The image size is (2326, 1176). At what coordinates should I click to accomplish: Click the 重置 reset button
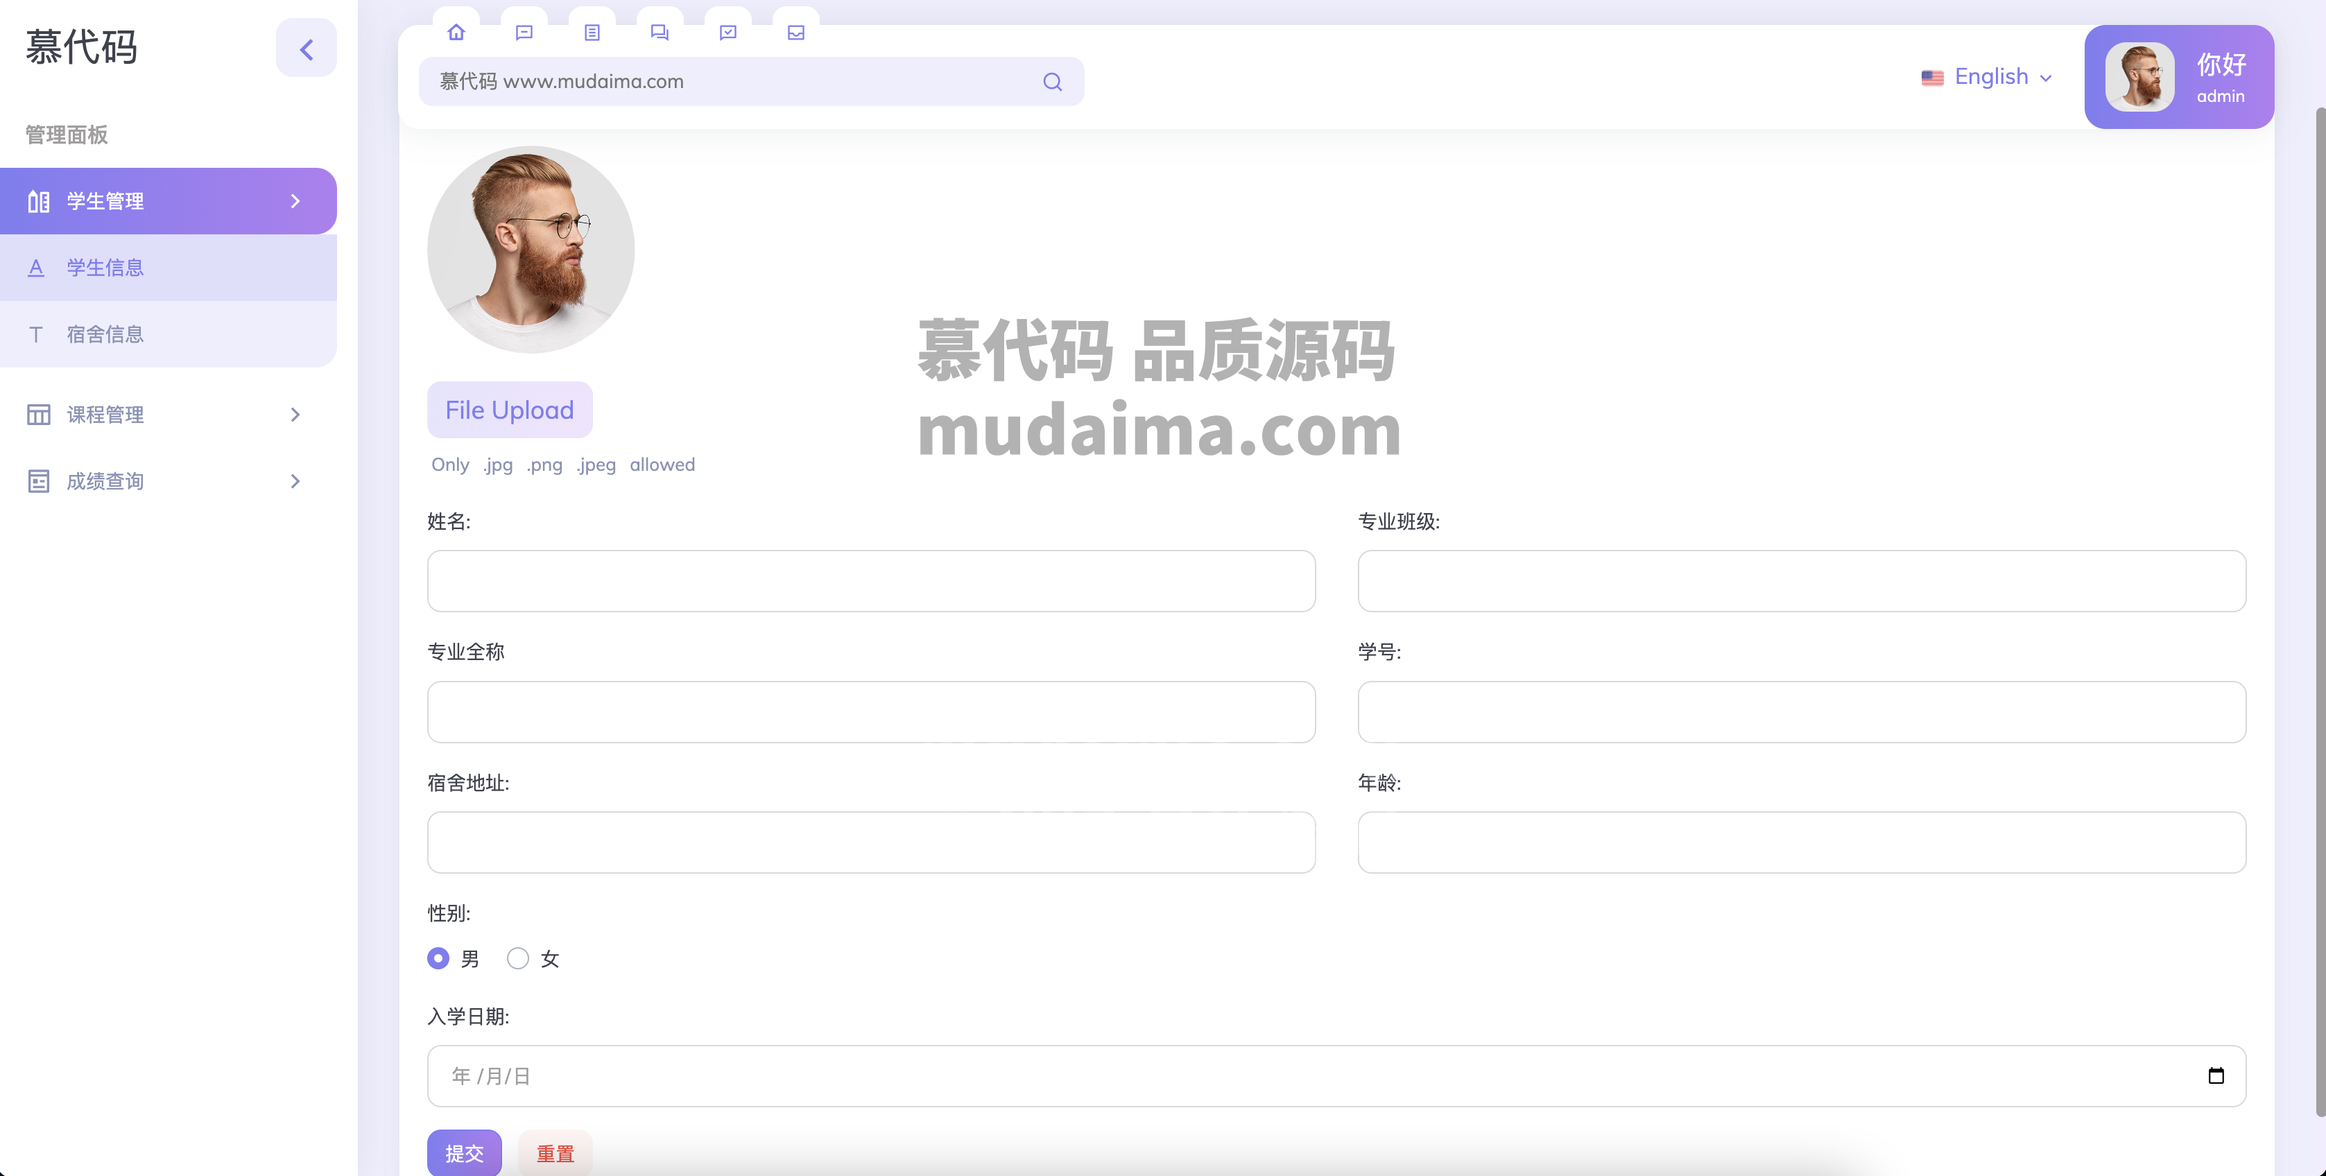555,1152
